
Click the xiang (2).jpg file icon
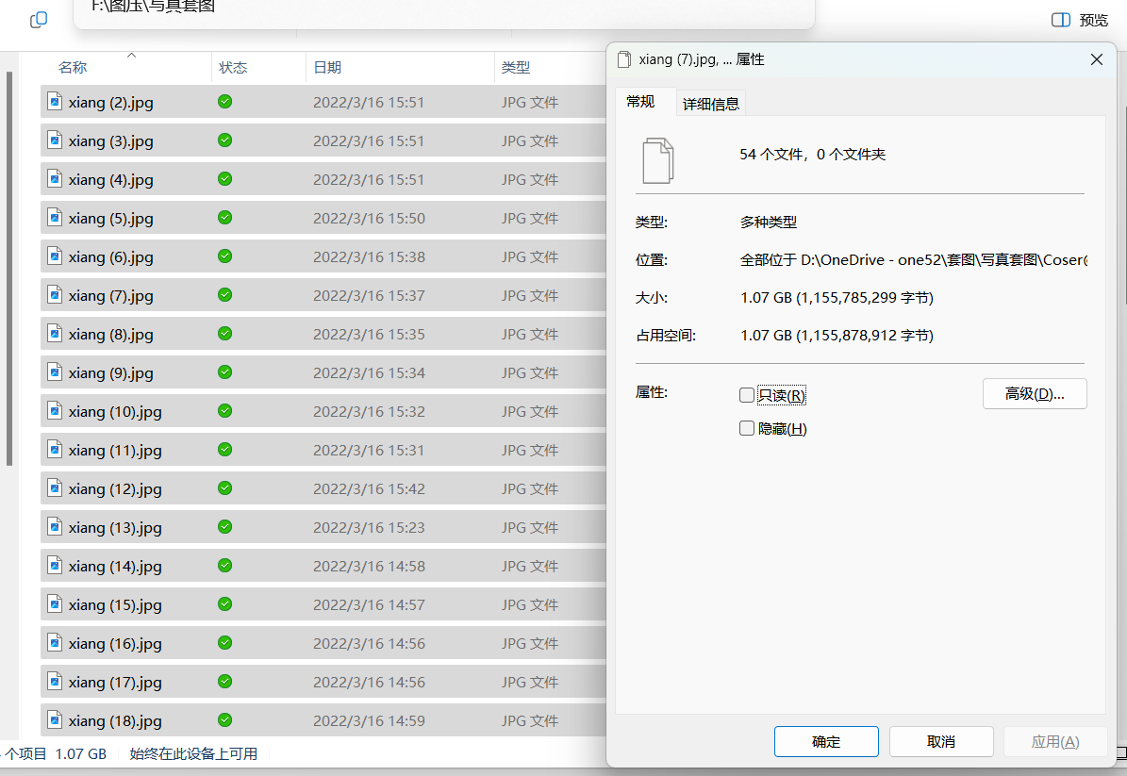[x=55, y=102]
